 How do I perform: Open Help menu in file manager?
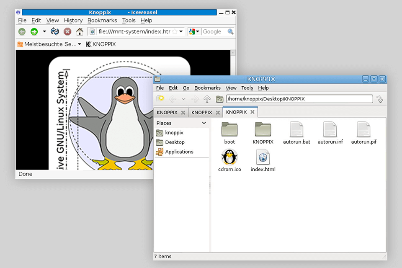[263, 88]
